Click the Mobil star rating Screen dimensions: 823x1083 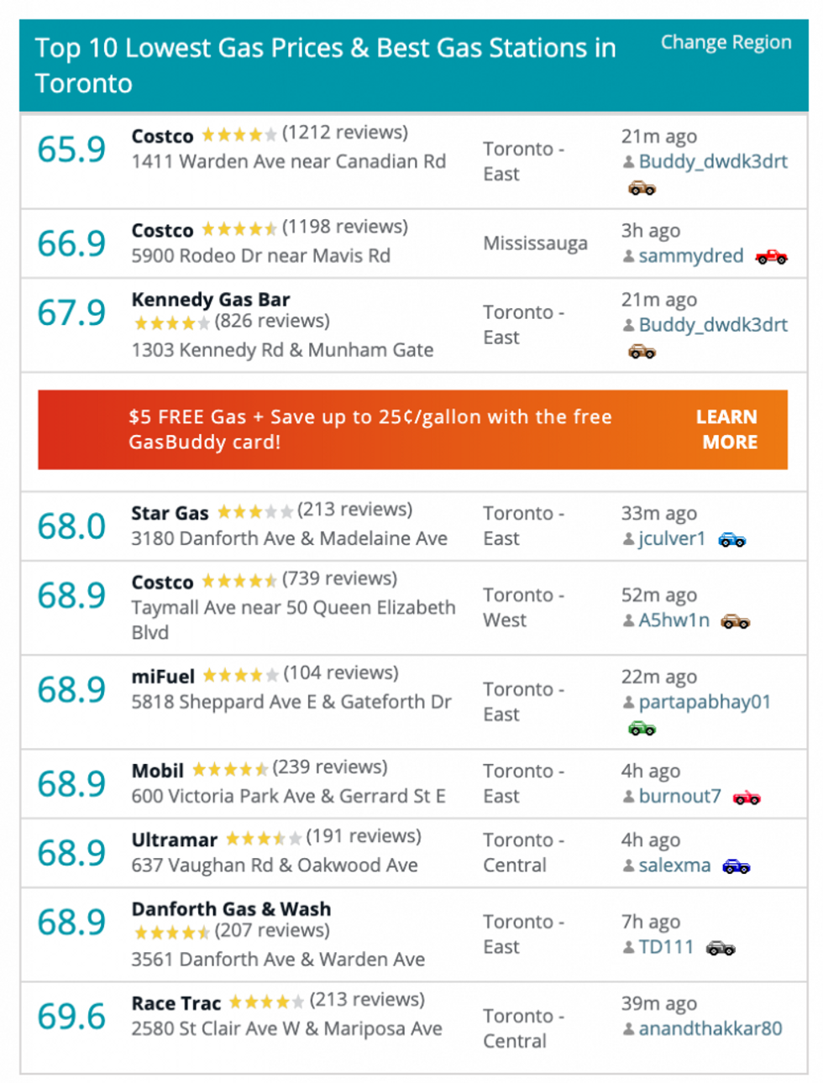[x=230, y=769]
